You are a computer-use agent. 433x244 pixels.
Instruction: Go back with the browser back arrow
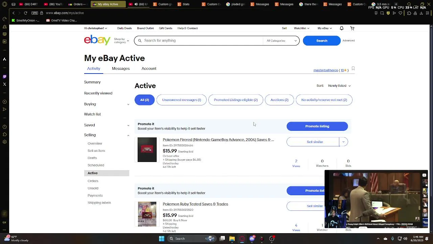tap(14, 13)
